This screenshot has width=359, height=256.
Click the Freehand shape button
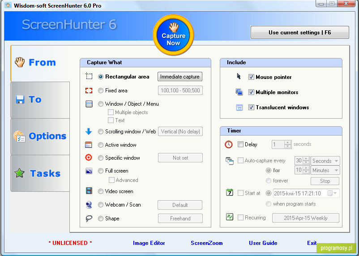point(180,219)
